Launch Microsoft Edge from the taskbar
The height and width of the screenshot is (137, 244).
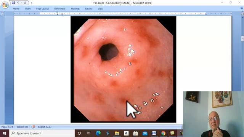click(x=98, y=133)
